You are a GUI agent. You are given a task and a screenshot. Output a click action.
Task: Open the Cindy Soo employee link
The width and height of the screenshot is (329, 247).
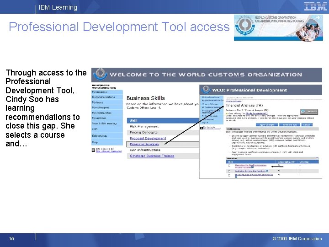[x=257, y=113]
